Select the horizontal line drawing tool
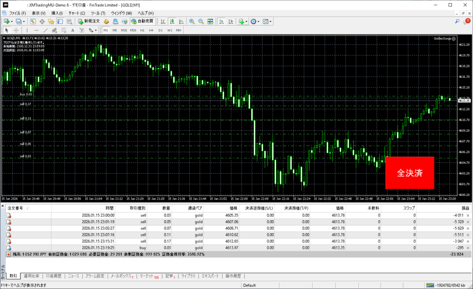Viewport: 473px width, 289px height. pos(36,30)
